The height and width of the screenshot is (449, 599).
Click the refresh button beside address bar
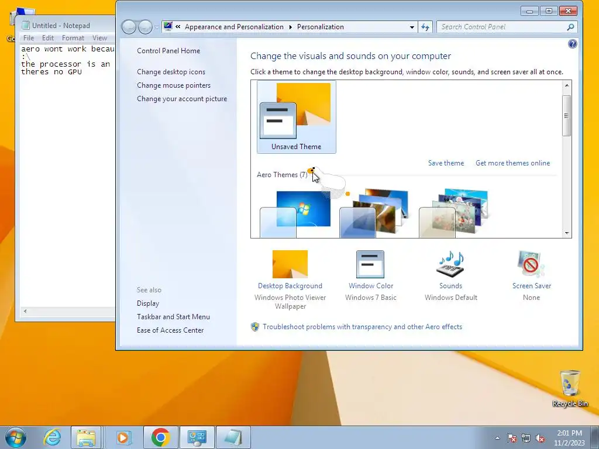pos(425,27)
